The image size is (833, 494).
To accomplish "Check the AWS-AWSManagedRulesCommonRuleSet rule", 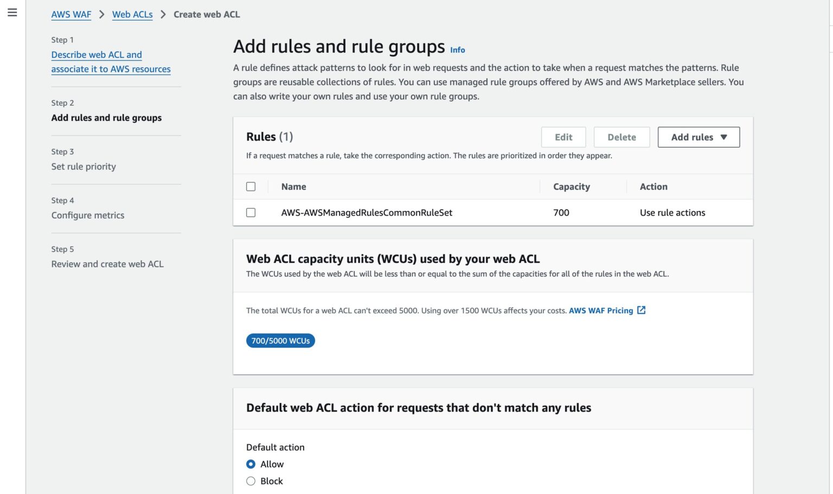I will (251, 212).
